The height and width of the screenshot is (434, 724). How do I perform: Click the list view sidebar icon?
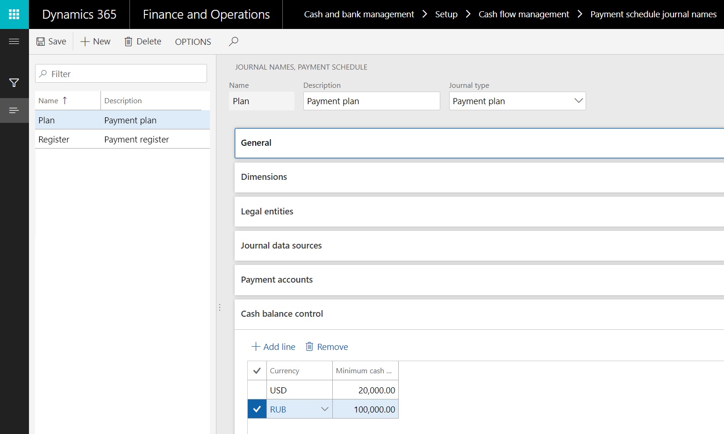14,110
